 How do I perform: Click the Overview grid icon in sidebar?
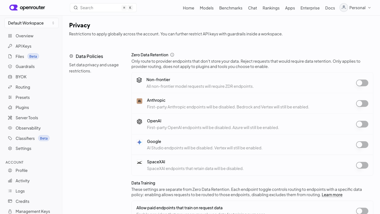coord(10,36)
